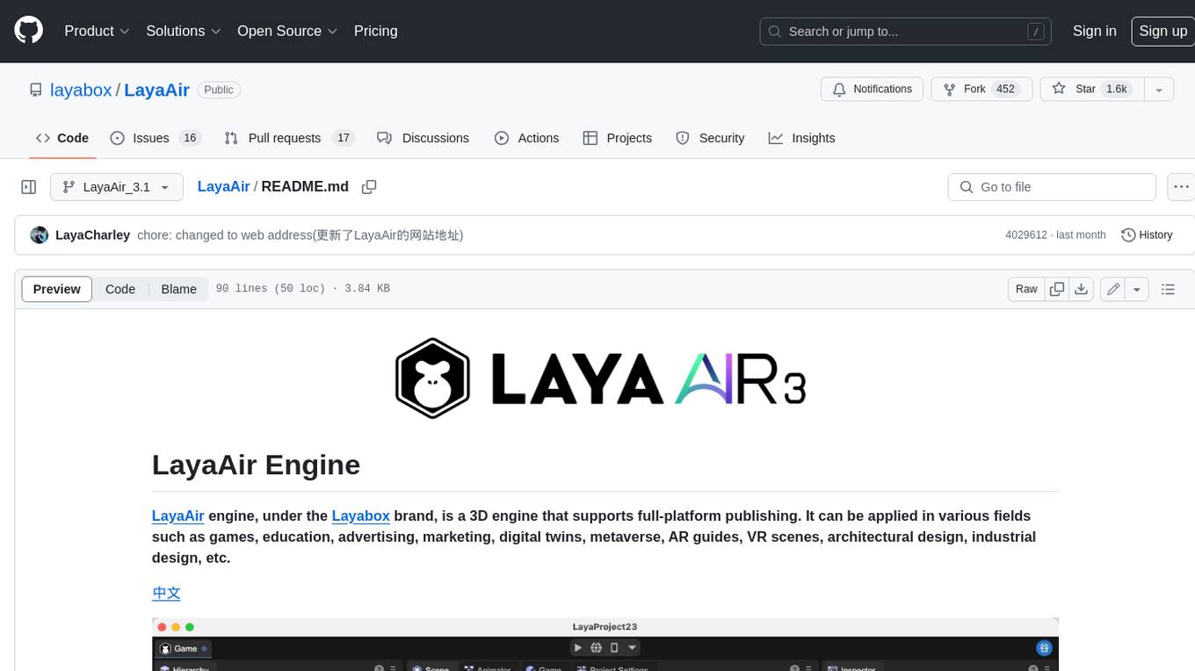The image size is (1195, 671).
Task: Focus the Search or jump to field
Action: click(907, 31)
